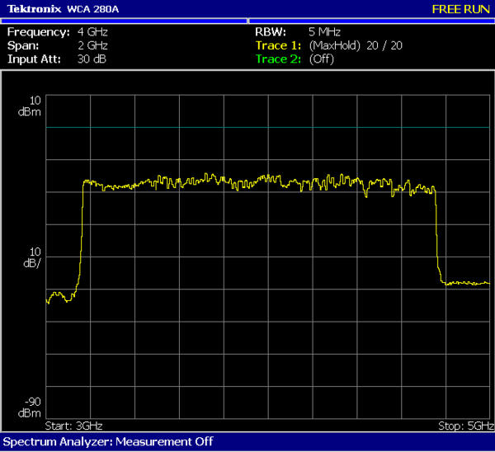This screenshot has width=495, height=452.
Task: Click the Start: 3GHz frequency label
Action: tap(74, 426)
